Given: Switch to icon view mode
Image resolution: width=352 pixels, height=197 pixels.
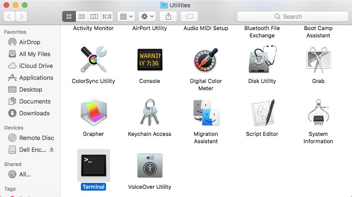Looking at the screenshot, I should click(x=69, y=16).
